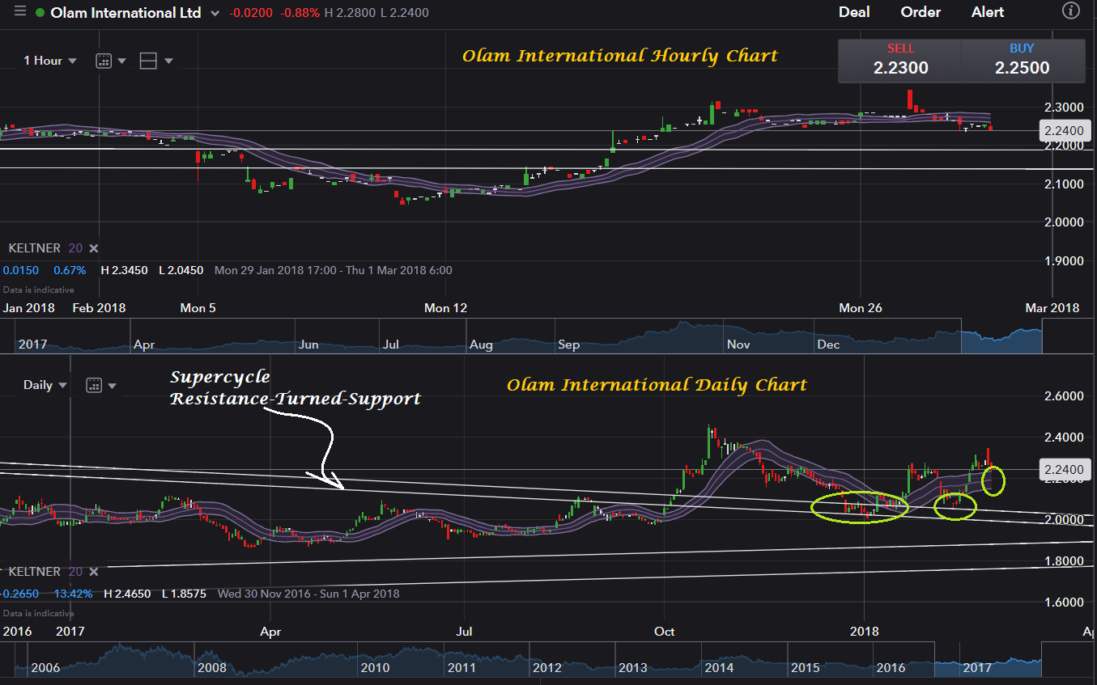Click the Olam International Ltd title

(125, 13)
